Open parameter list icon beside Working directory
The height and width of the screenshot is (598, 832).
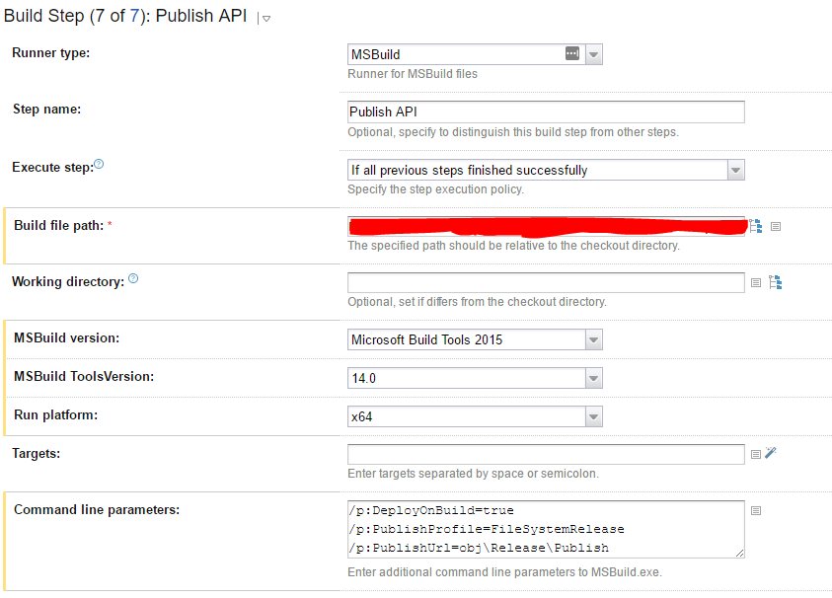(x=756, y=282)
